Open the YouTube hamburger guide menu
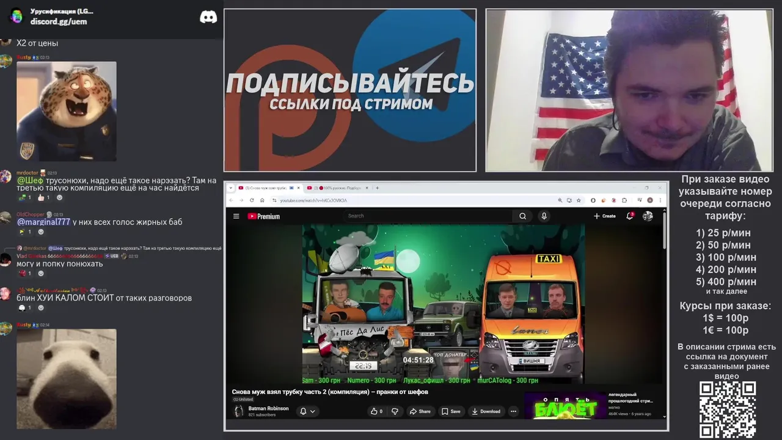This screenshot has width=782, height=440. click(236, 216)
